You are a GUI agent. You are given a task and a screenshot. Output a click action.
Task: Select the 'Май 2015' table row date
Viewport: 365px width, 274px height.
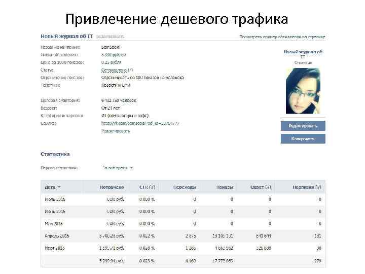[x=54, y=224]
